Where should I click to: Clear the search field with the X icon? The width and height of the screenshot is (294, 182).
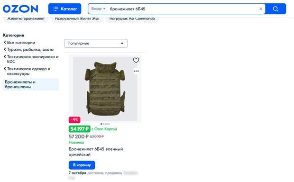pos(261,9)
